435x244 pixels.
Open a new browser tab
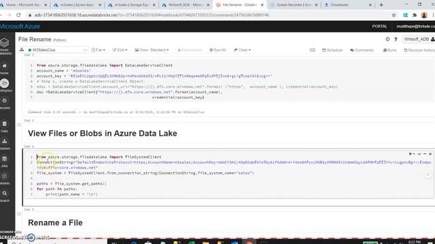click(x=381, y=5)
